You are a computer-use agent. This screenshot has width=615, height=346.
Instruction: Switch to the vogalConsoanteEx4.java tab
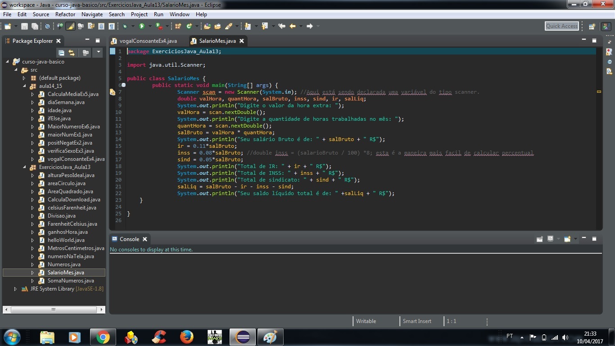click(x=148, y=41)
